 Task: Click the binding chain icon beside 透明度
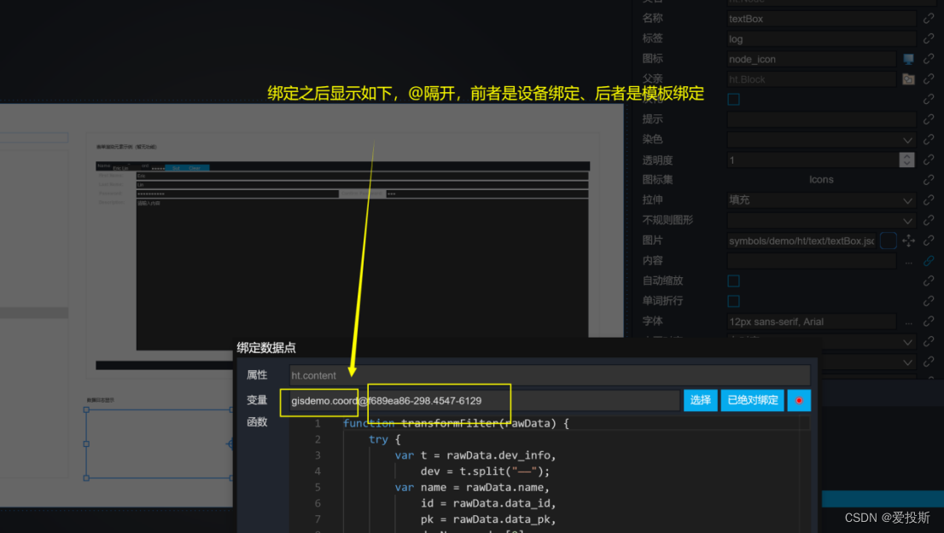click(x=929, y=159)
